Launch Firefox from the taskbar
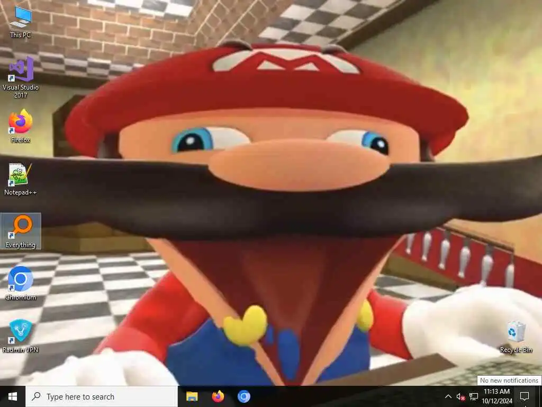Viewport: 542px width, 407px height. click(218, 396)
